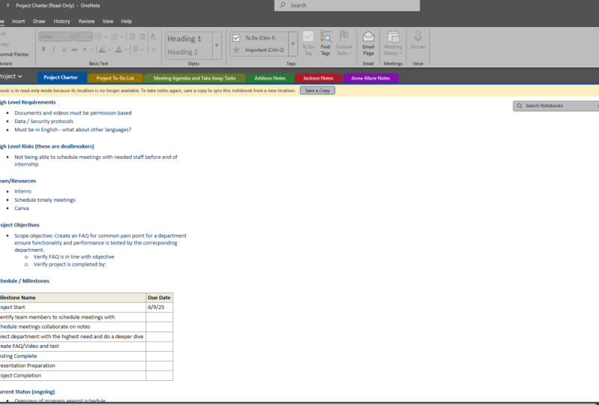The width and height of the screenshot is (599, 405).
Task: Click the paragraph alignment icon
Action: 136,49
